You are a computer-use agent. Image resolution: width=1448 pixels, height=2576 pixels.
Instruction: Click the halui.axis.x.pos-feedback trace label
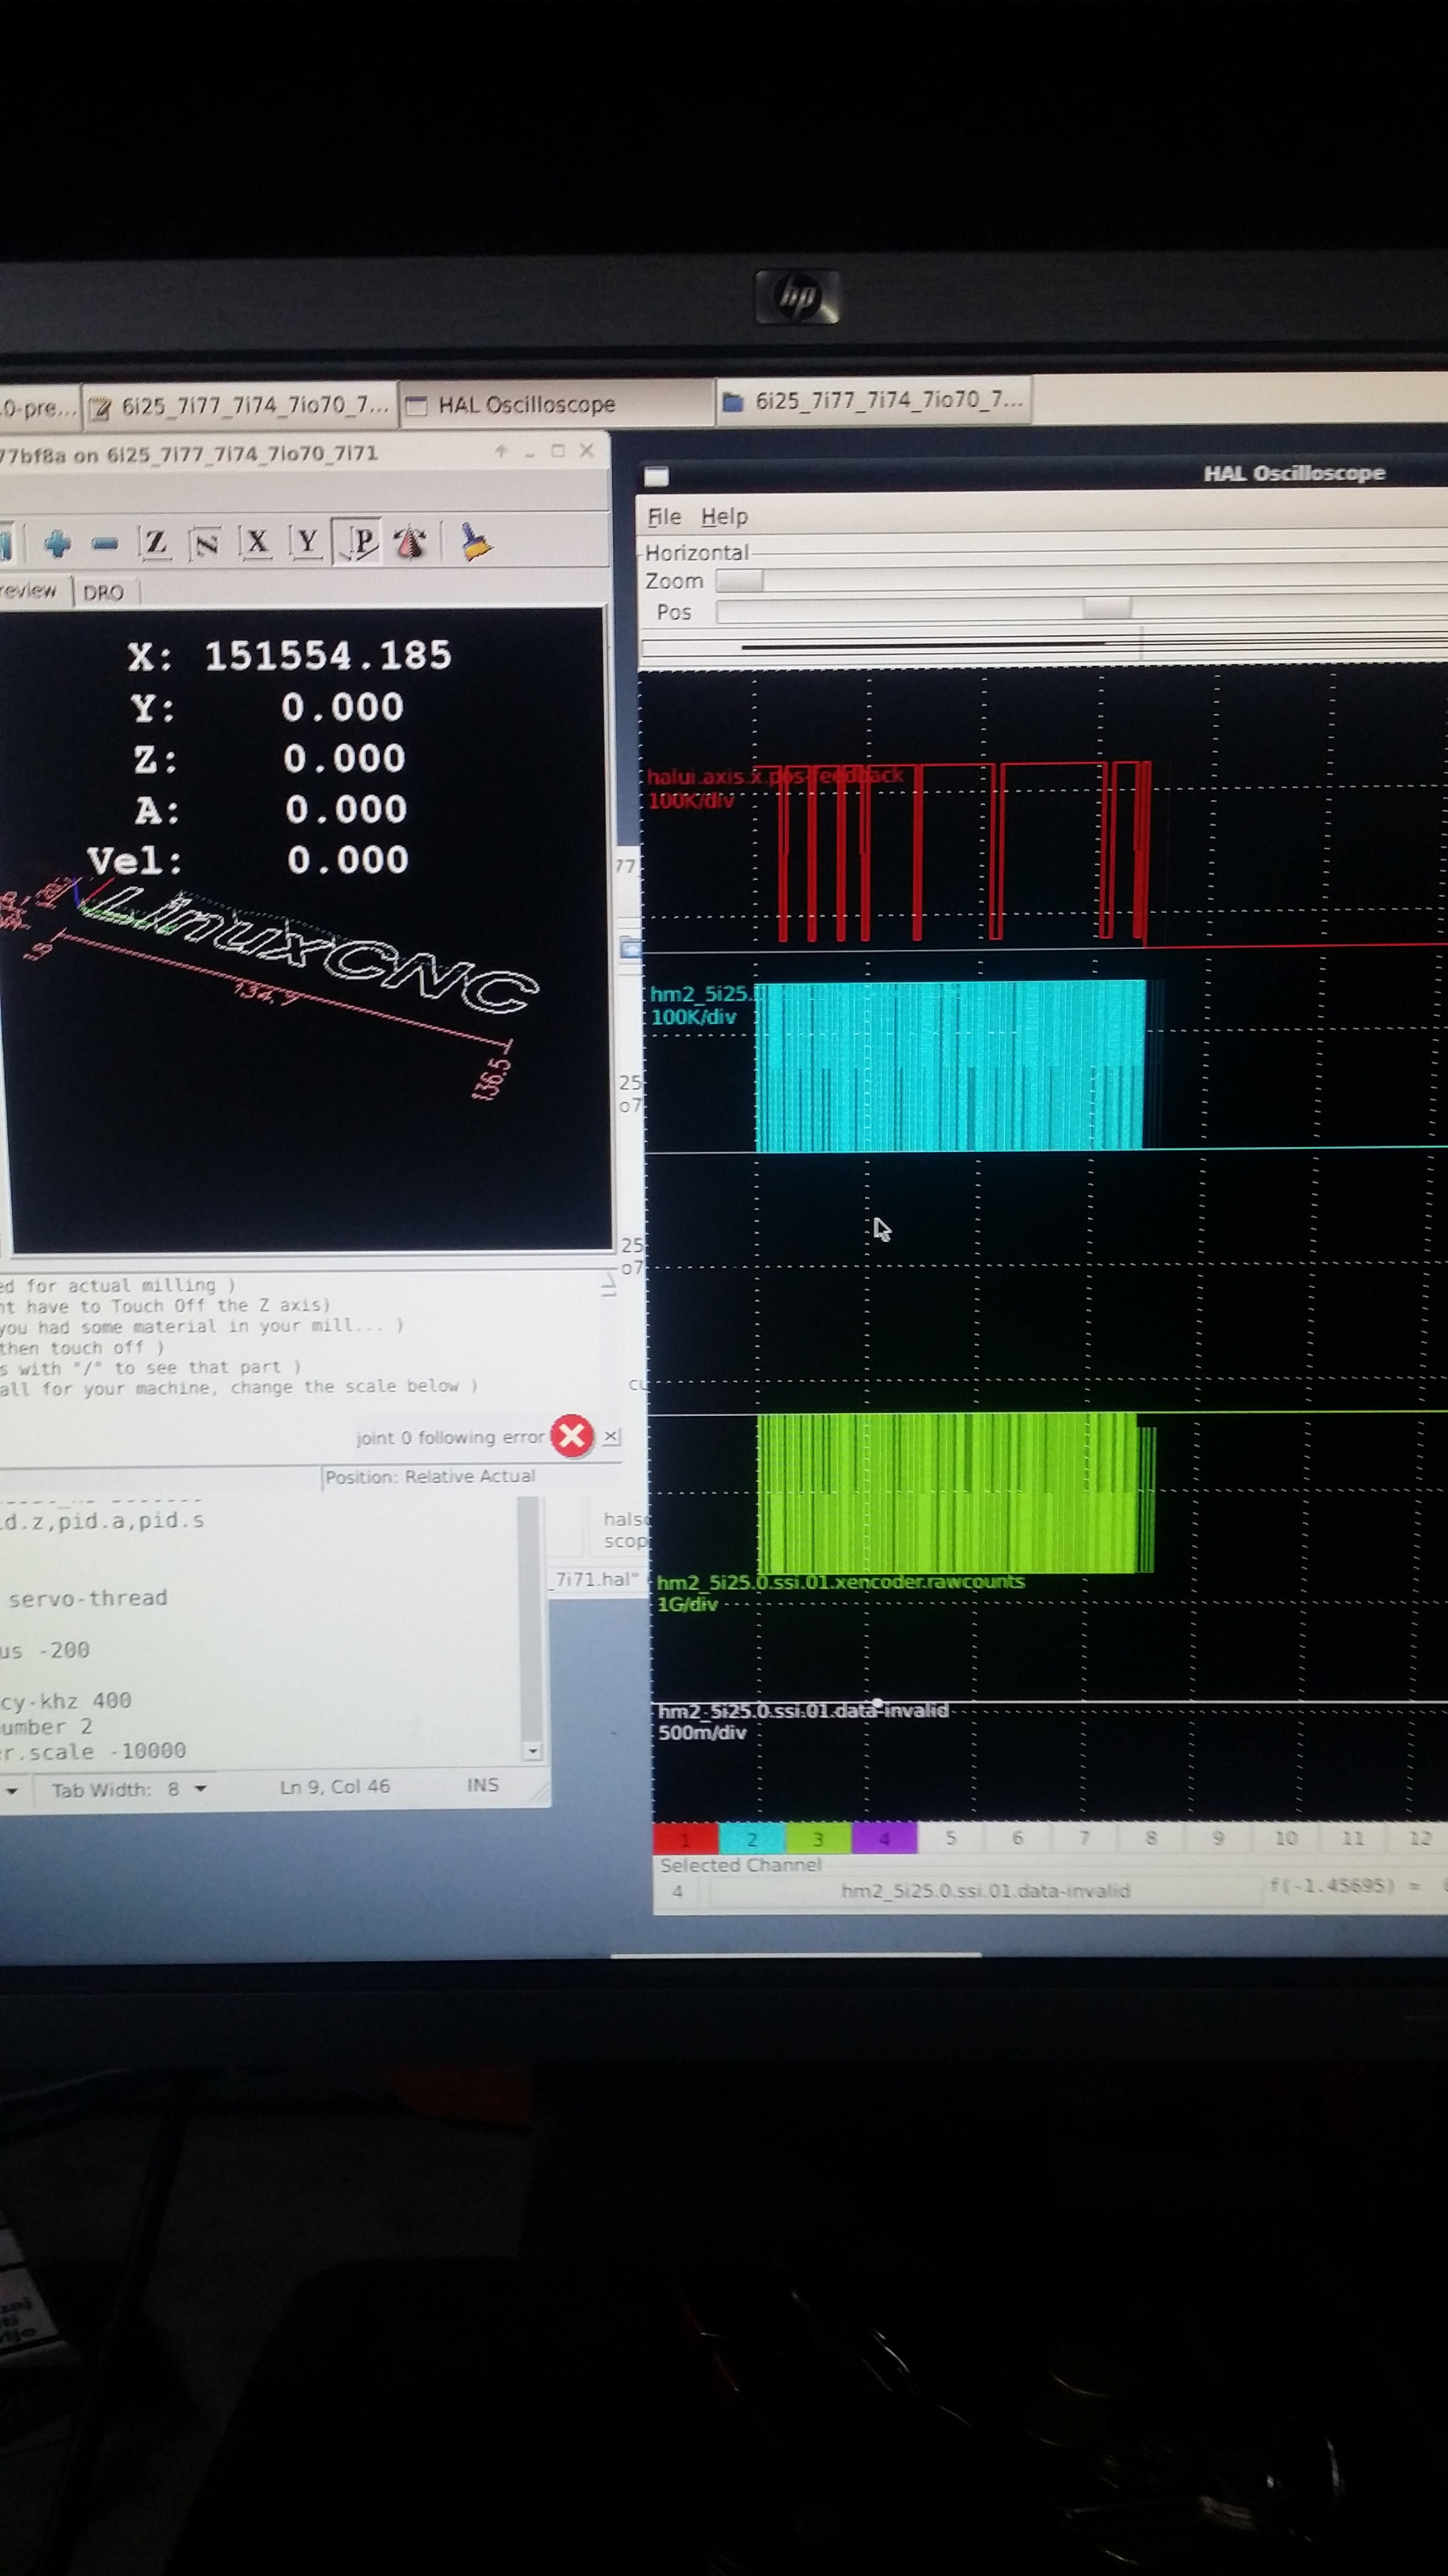775,776
